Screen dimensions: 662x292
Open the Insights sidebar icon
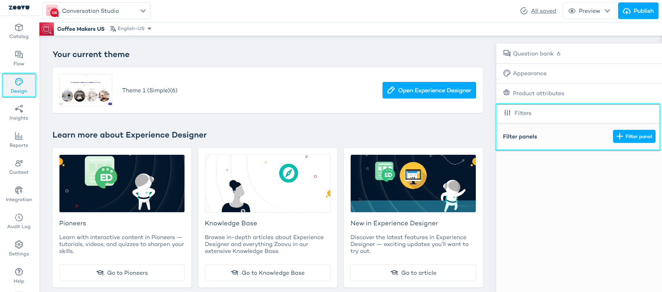pos(19,113)
